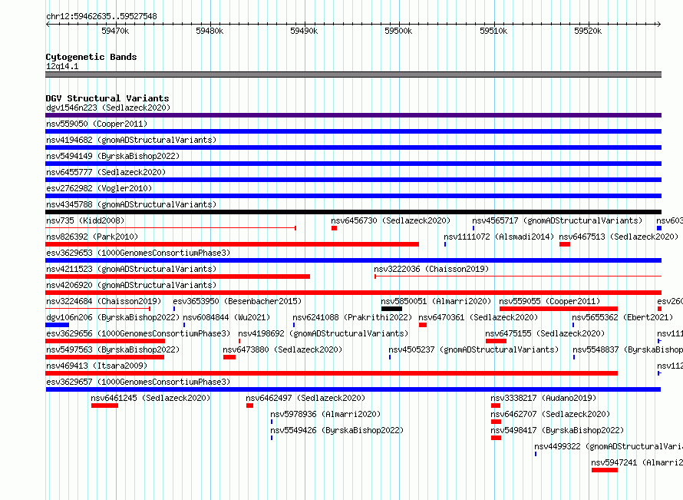Open nsv5497563 (ByrskaBishop2022) label

pyautogui.click(x=113, y=349)
